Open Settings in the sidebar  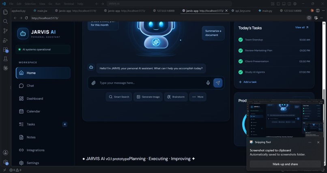pyautogui.click(x=43, y=163)
